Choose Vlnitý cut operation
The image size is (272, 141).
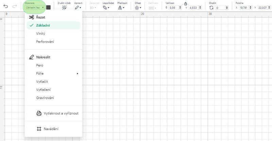click(x=41, y=33)
